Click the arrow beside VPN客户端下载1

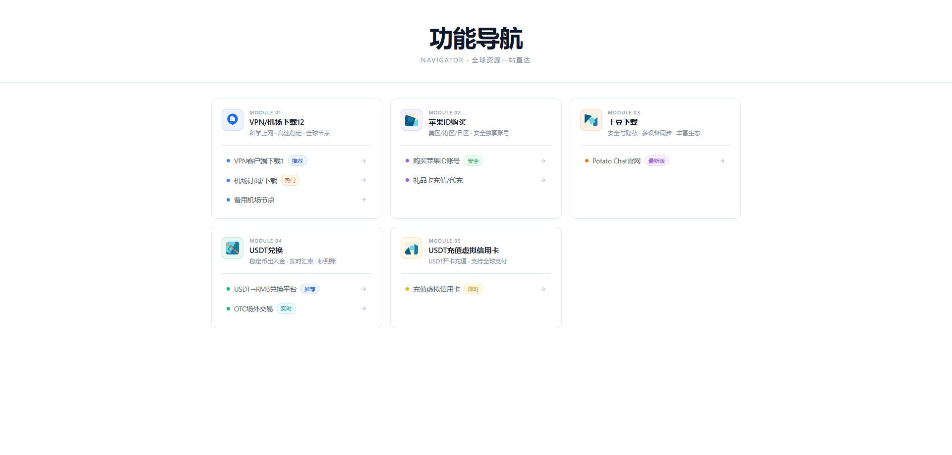click(x=364, y=161)
